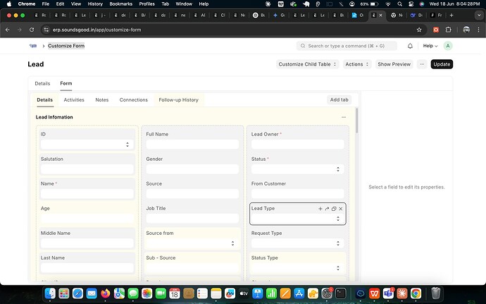Image resolution: width=486 pixels, height=304 pixels.
Task: Open Terminal from the dock
Action: pyautogui.click(x=341, y=293)
